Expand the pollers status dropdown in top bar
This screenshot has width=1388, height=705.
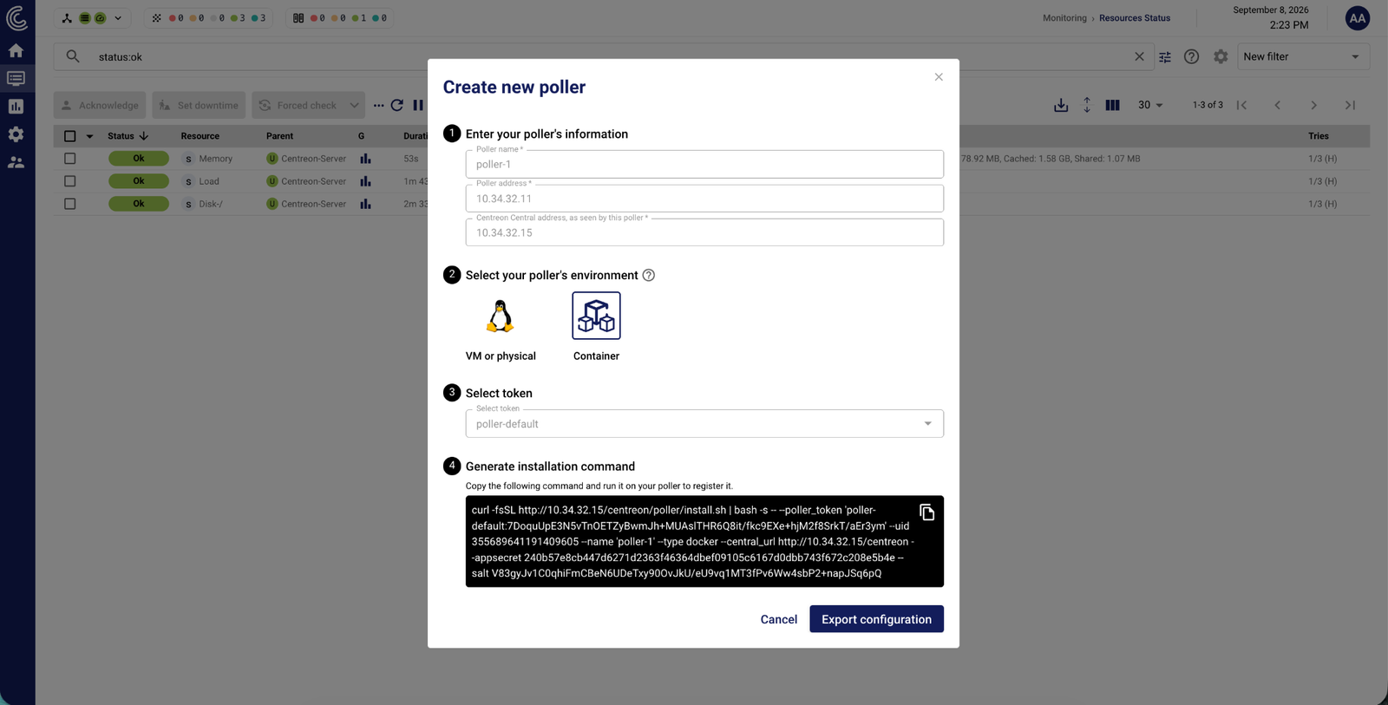(x=118, y=17)
